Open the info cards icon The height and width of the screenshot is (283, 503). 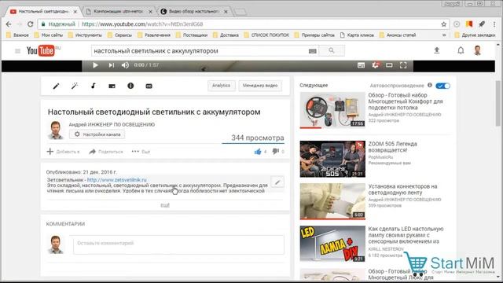tap(130, 86)
